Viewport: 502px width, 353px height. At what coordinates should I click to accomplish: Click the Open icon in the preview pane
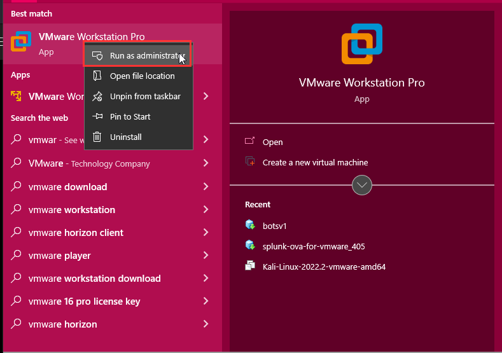coord(249,141)
